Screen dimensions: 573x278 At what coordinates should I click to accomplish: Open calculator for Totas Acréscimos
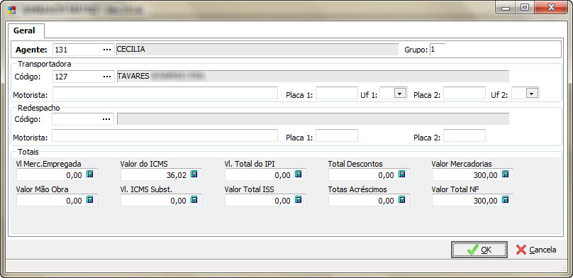(x=401, y=200)
